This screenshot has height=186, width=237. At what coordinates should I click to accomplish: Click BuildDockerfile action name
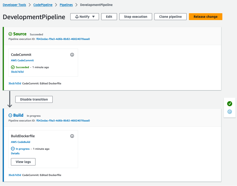tap(23, 136)
